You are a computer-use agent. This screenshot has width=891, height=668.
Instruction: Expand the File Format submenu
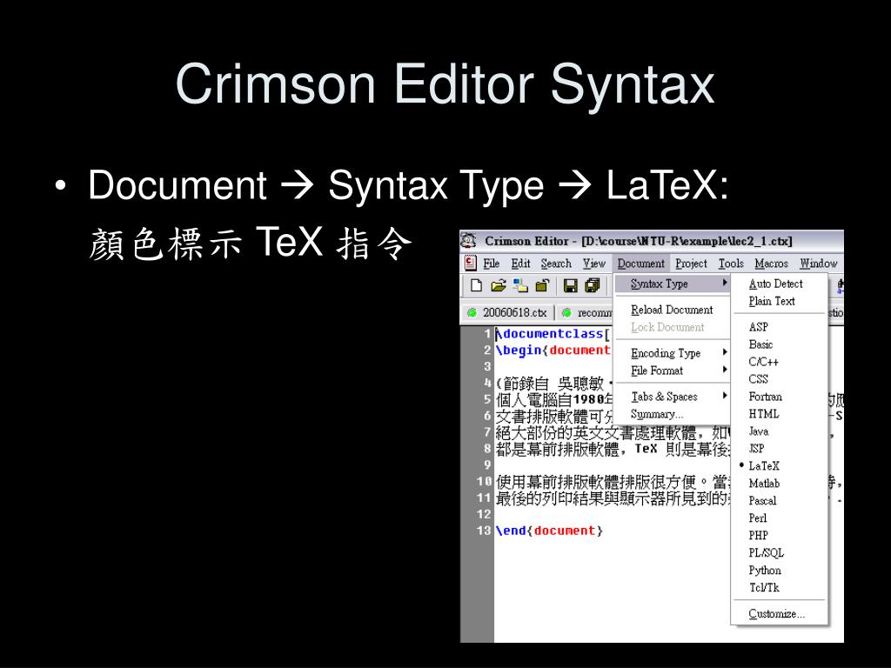[x=673, y=371]
